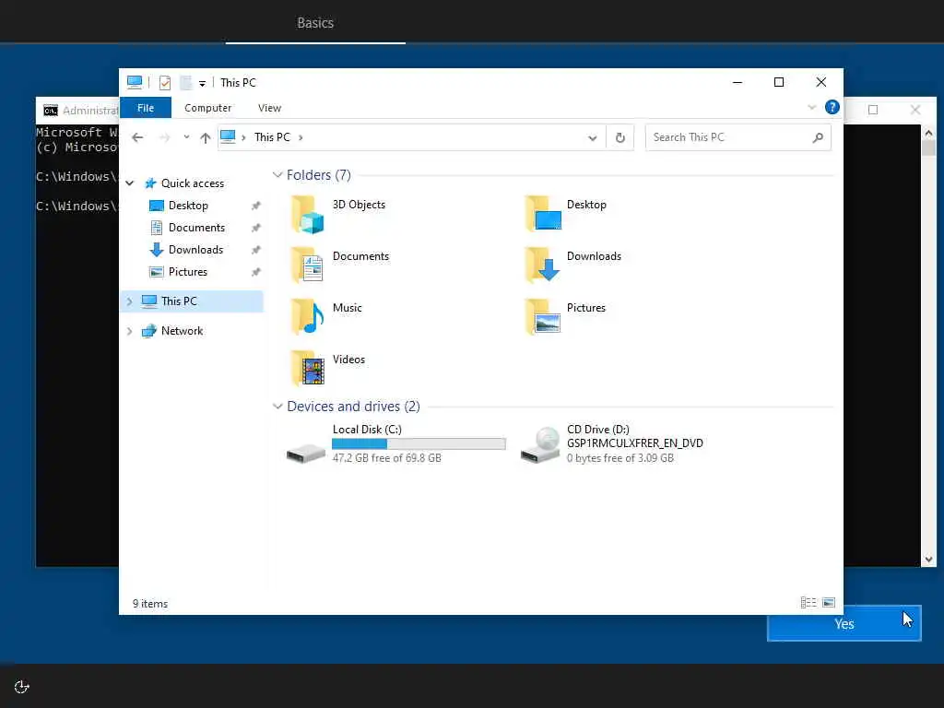
Task: Click command prompt scrollbar up arrow
Action: pyautogui.click(x=928, y=133)
